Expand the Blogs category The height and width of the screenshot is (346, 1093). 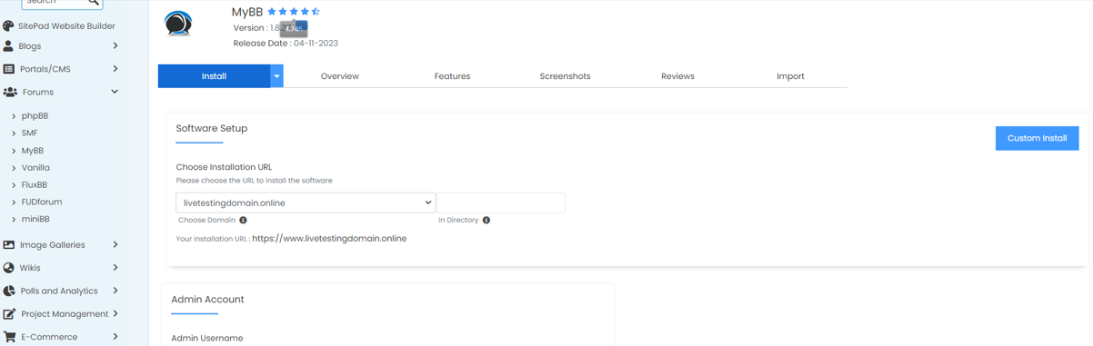115,45
